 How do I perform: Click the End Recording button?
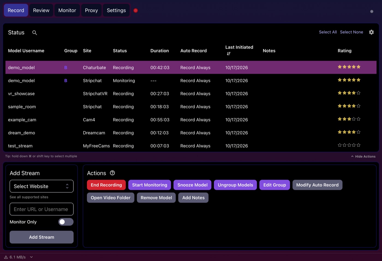106,185
